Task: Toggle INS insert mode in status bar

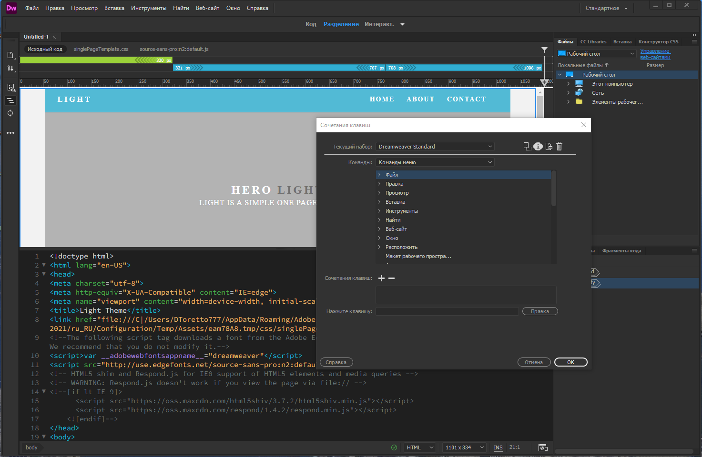Action: click(498, 447)
